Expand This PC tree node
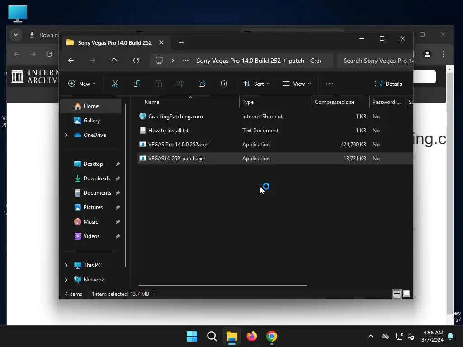This screenshot has width=463, height=347. [x=66, y=265]
